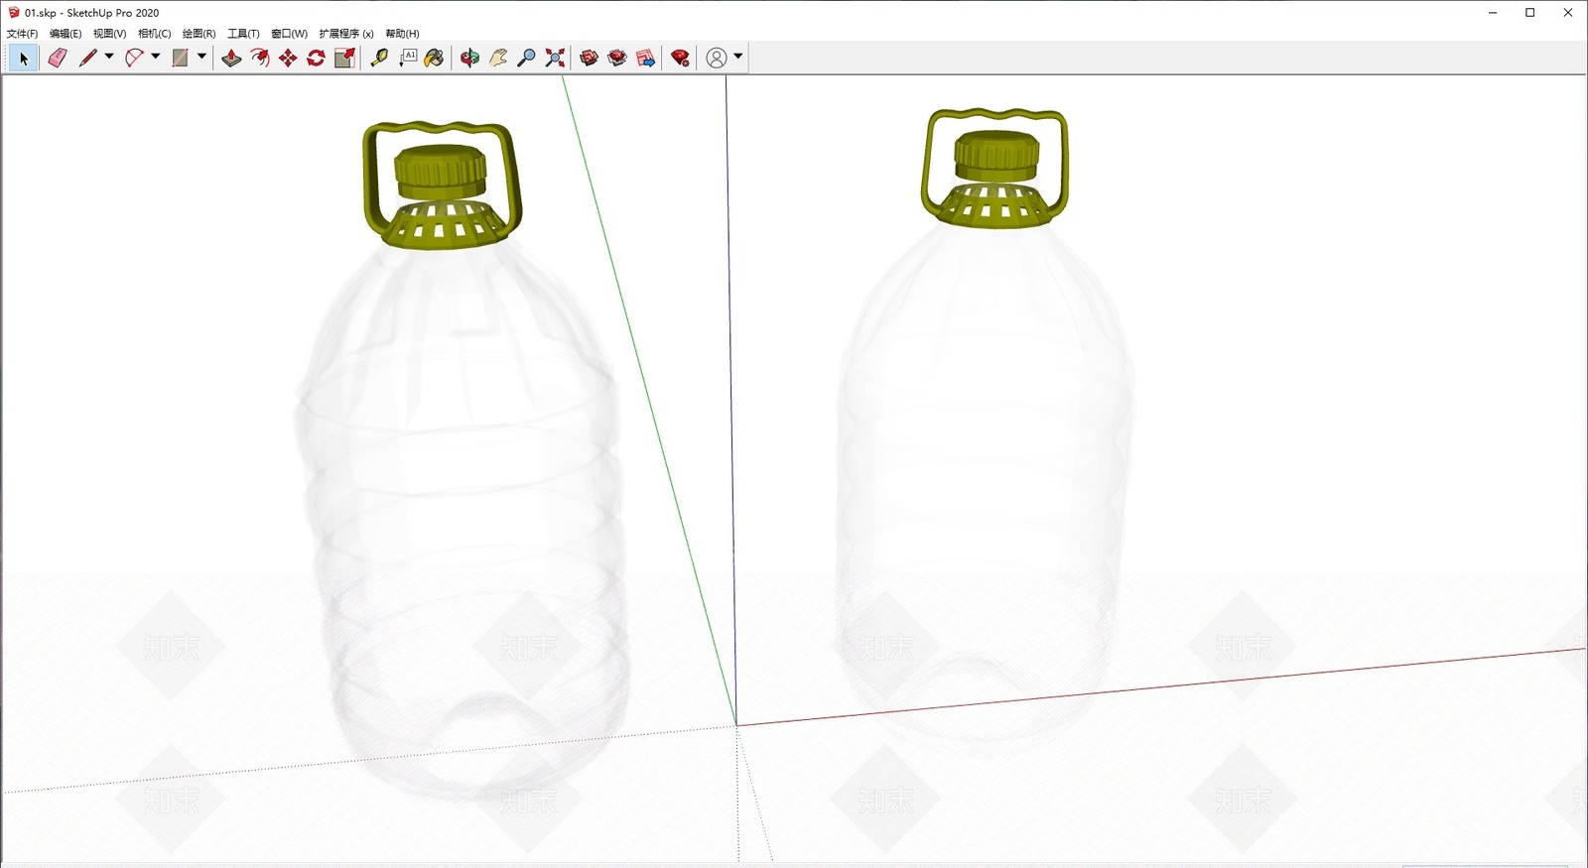Open the Extension Warehouse
This screenshot has width=1588, height=868.
tap(617, 59)
